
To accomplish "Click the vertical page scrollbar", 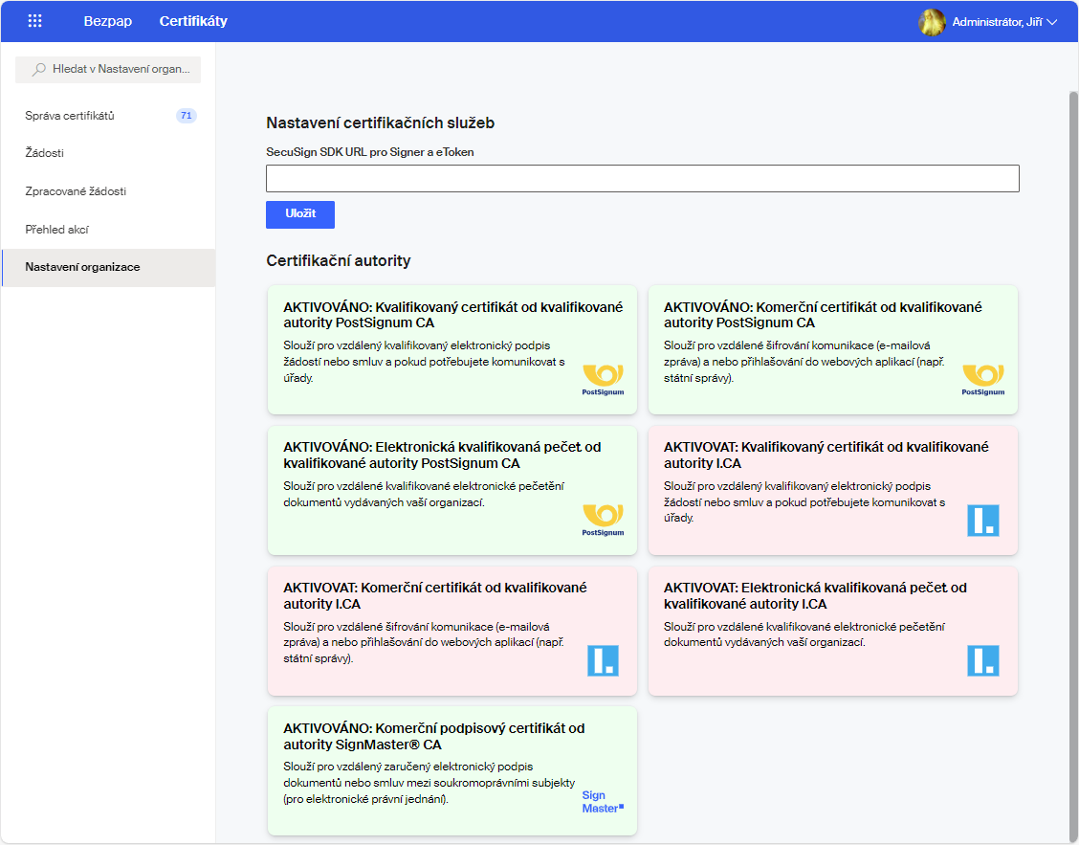I will [1073, 465].
